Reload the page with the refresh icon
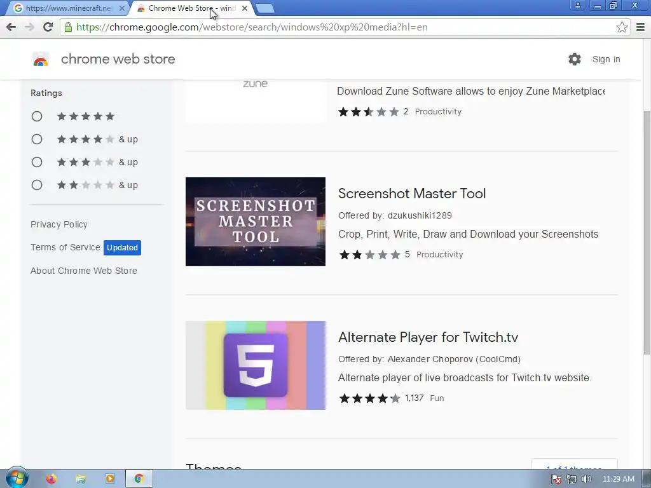The height and width of the screenshot is (488, 651). [x=48, y=27]
